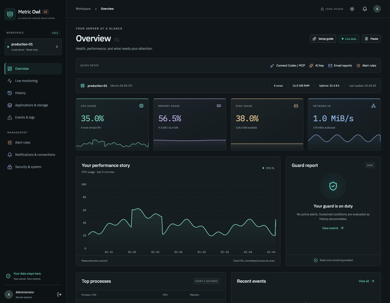Viewport: 390px width, 303px height.
Task: Click "Uptime: 21 d 8 h" in server bar
Action: click(x=329, y=86)
